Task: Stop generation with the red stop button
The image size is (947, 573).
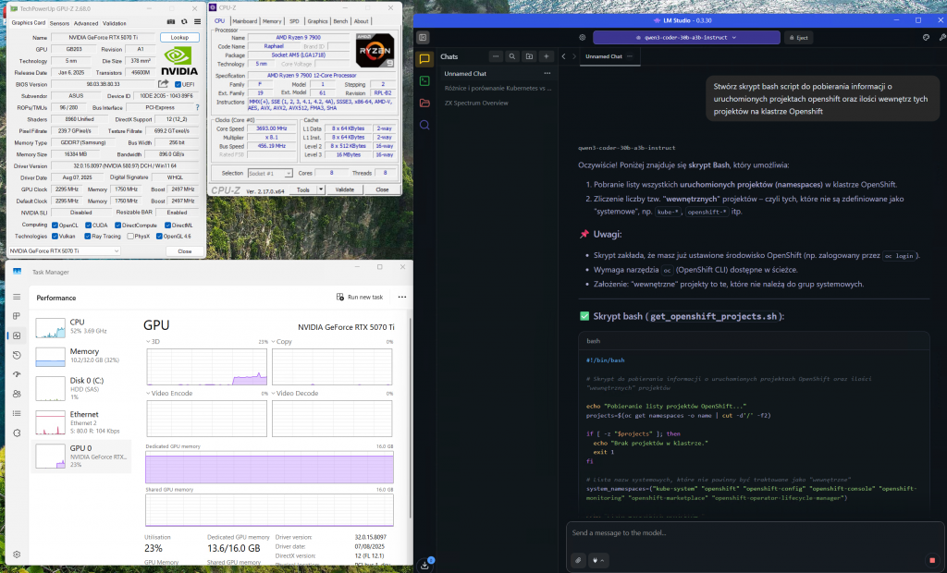Action: (x=931, y=560)
